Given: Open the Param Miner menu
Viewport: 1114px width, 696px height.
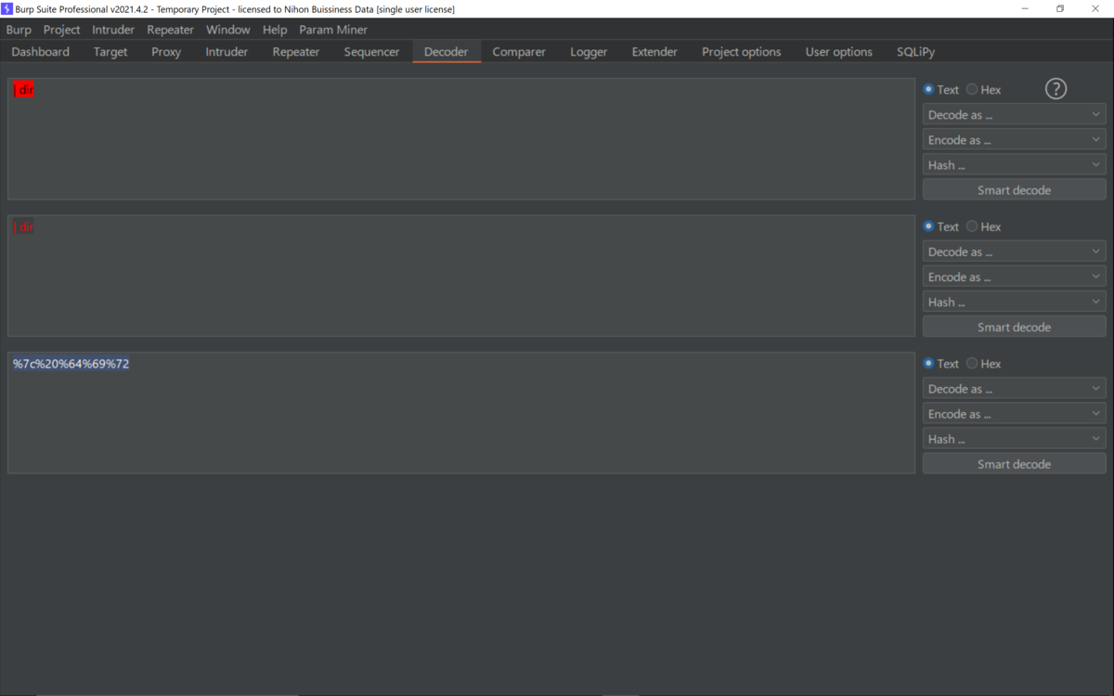Looking at the screenshot, I should click(333, 30).
